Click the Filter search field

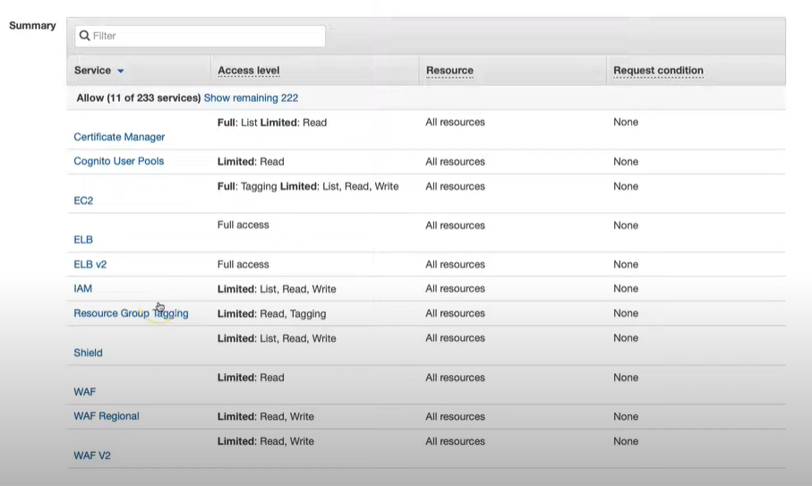[200, 36]
